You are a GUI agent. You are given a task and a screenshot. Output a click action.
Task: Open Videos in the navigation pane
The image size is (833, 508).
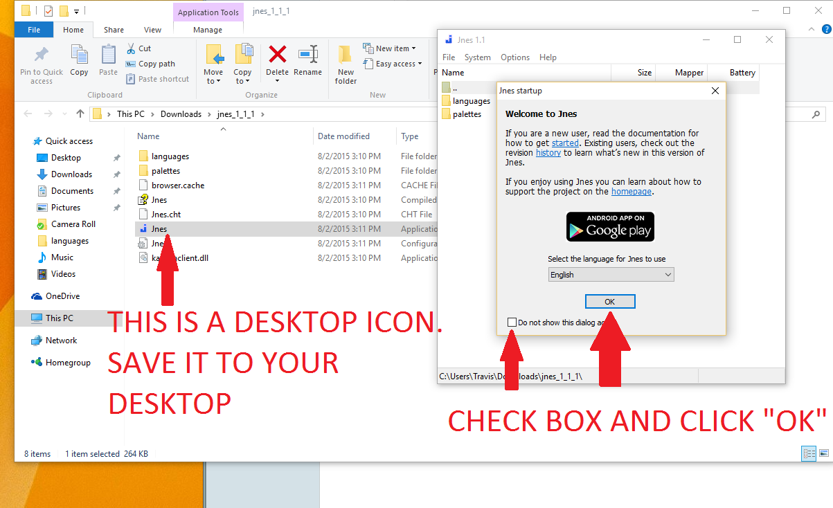pos(63,274)
